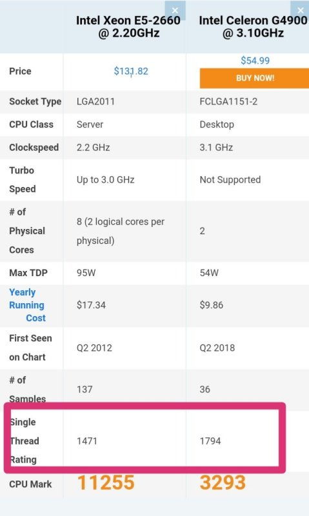309x516 pixels.
Task: Click the 1471 single thread value
Action: 87,441
